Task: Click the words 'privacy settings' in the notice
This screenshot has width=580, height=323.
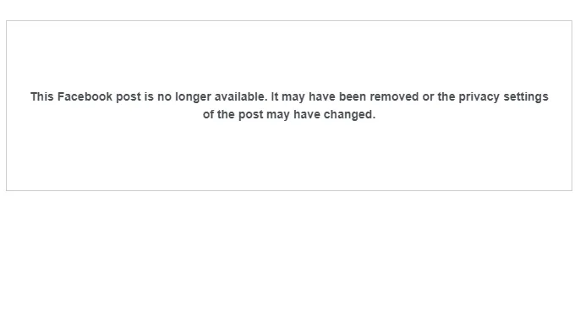Action: (503, 97)
